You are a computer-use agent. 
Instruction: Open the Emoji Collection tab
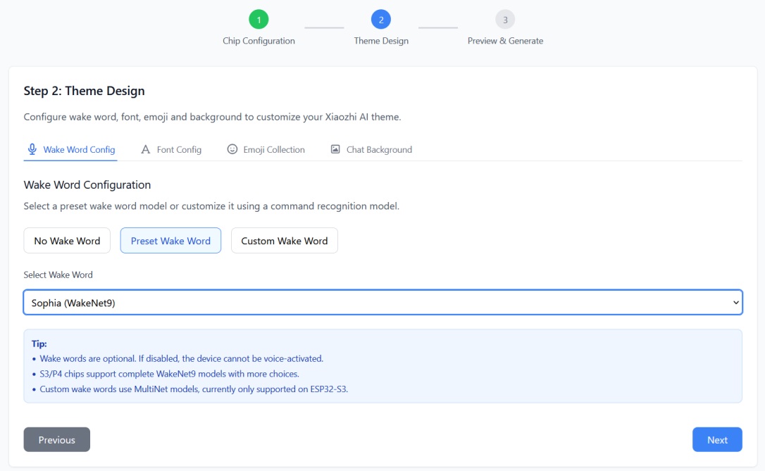coord(274,150)
